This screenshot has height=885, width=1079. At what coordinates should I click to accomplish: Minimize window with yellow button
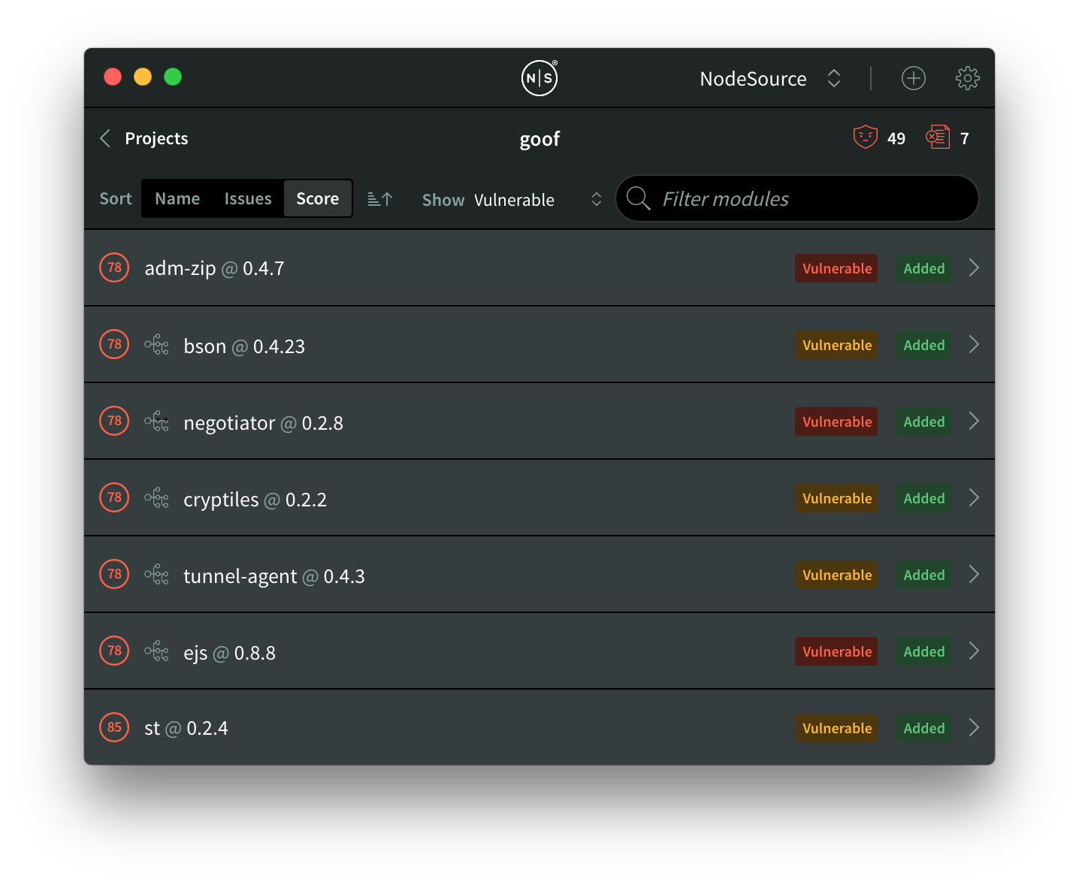(143, 77)
